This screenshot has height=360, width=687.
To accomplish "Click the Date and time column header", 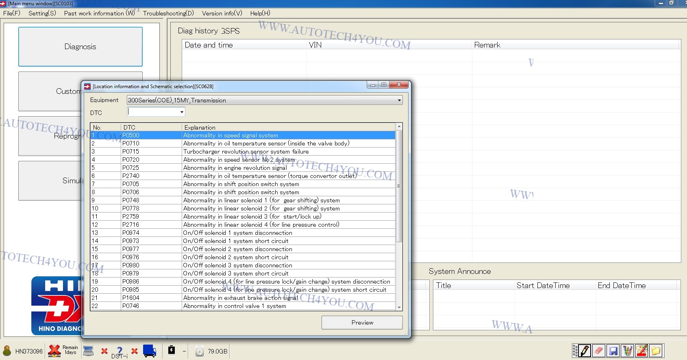I will coord(244,45).
